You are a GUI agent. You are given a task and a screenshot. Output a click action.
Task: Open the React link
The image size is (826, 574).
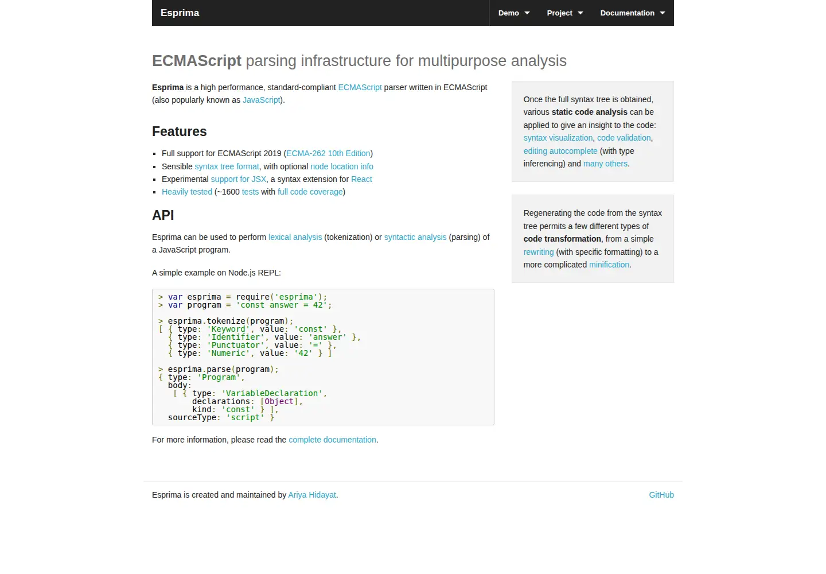pyautogui.click(x=361, y=179)
